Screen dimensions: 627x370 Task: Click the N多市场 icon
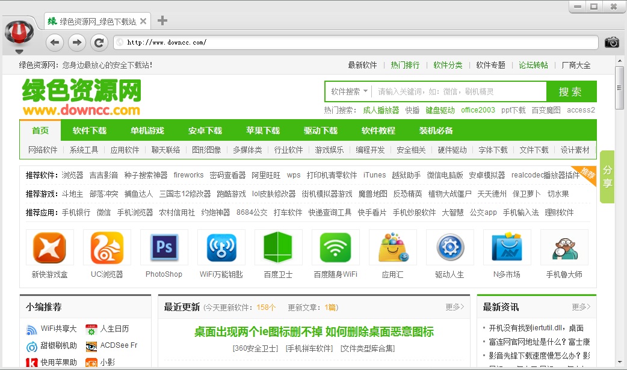[x=507, y=247]
